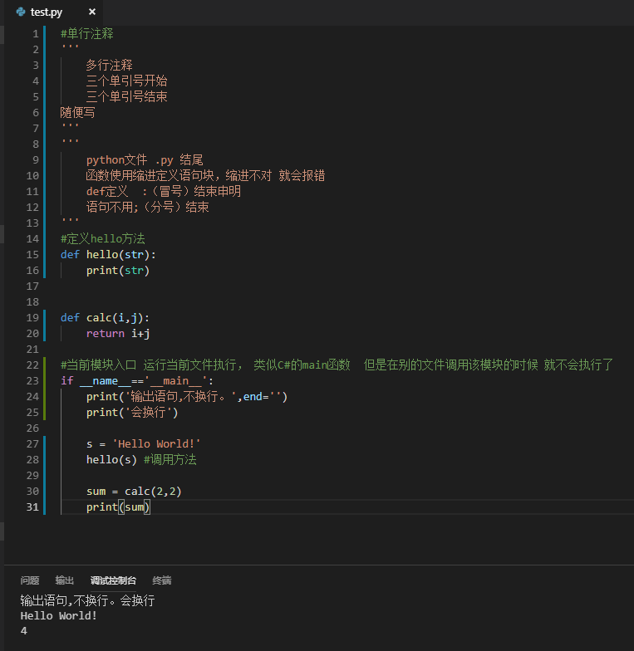The width and height of the screenshot is (634, 651).
Task: Open the 终端 (Terminal) panel tab
Action: point(161,580)
